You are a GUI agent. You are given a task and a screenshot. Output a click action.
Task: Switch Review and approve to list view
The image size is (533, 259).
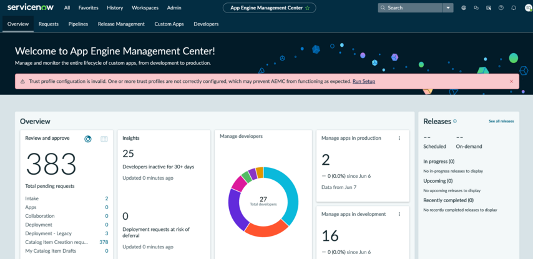pos(104,139)
